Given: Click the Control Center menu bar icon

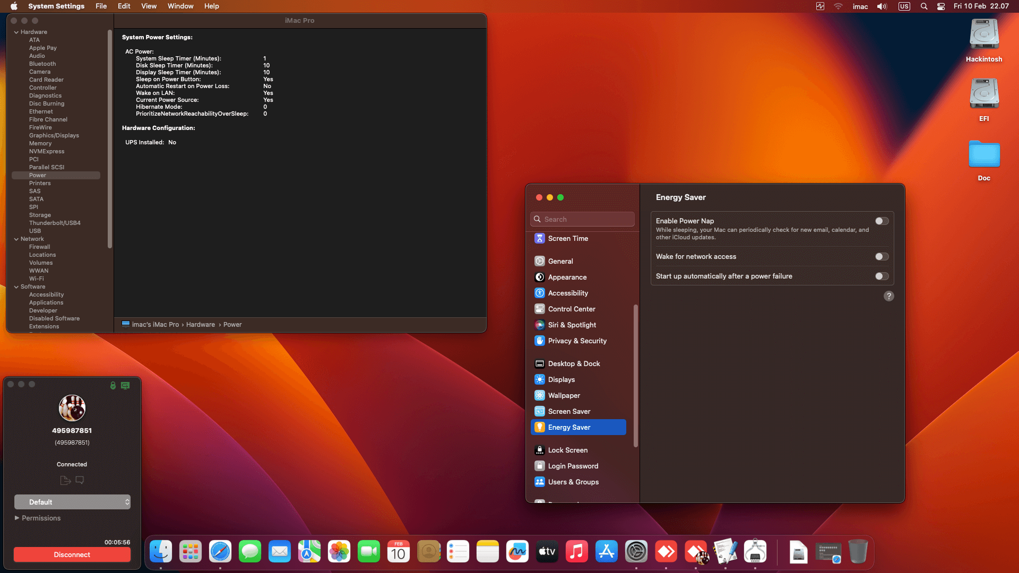Looking at the screenshot, I should 940,6.
